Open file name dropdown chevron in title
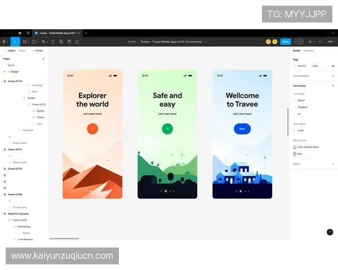The image size is (338, 270). (205, 42)
